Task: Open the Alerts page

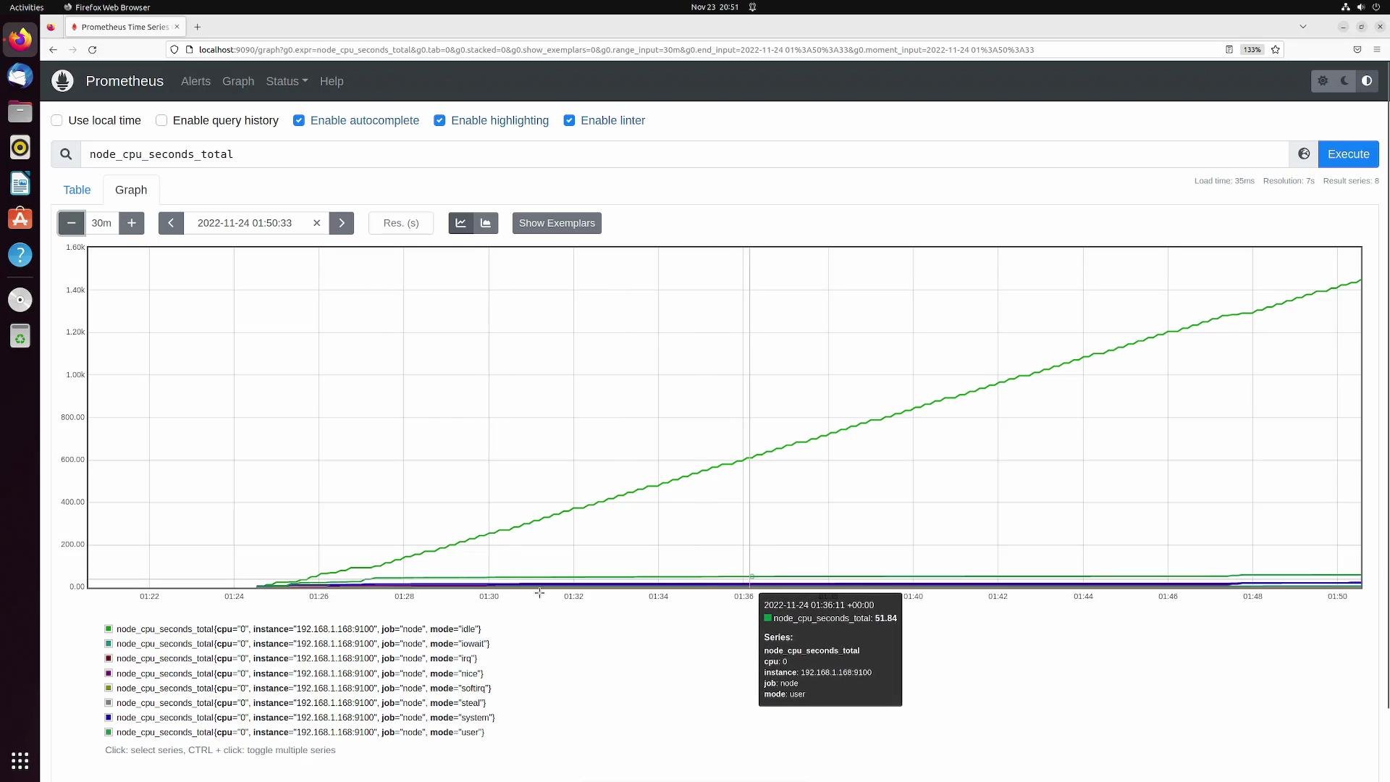Action: 195,81
